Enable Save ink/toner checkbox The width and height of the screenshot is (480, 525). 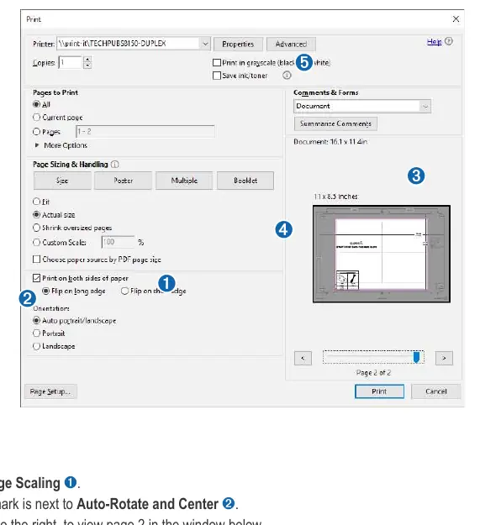pyautogui.click(x=217, y=76)
